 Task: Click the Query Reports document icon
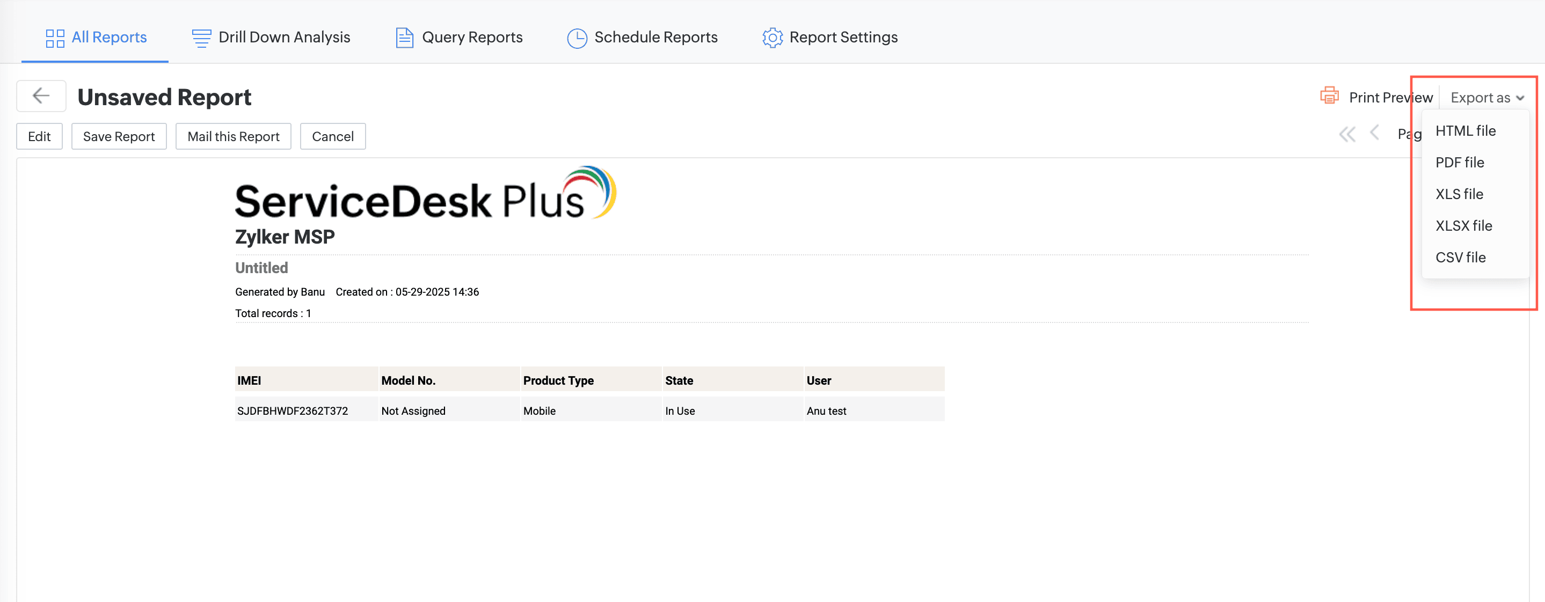point(404,38)
